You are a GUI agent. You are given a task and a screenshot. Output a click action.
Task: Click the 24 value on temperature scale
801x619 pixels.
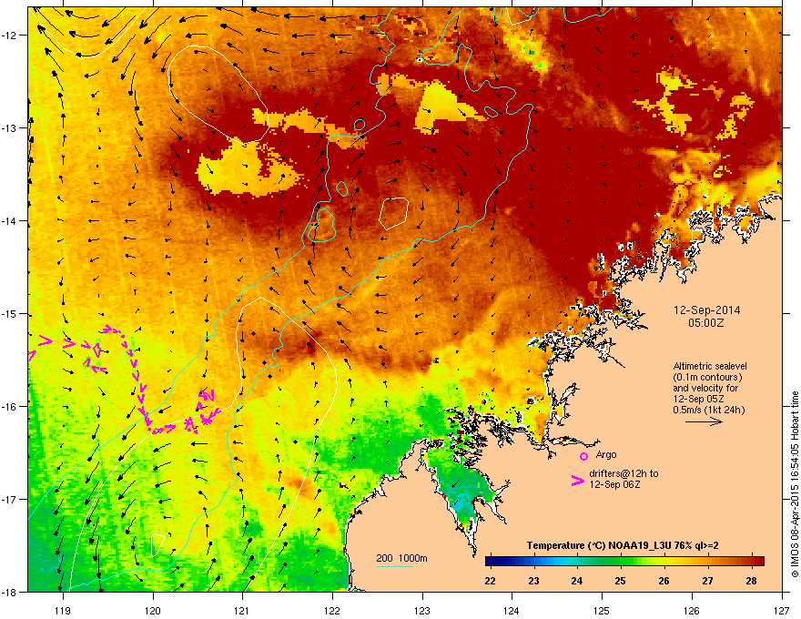[x=577, y=581]
